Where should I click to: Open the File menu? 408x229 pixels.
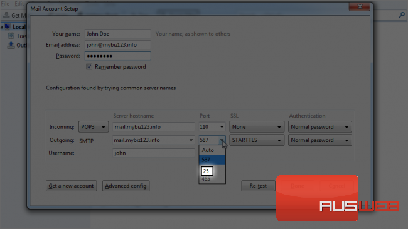[5, 4]
